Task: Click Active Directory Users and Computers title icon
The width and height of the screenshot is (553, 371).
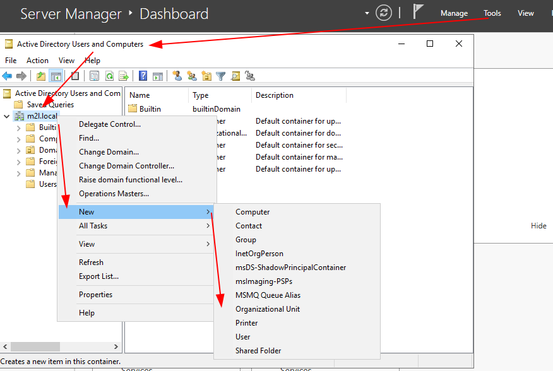Action: (8, 44)
